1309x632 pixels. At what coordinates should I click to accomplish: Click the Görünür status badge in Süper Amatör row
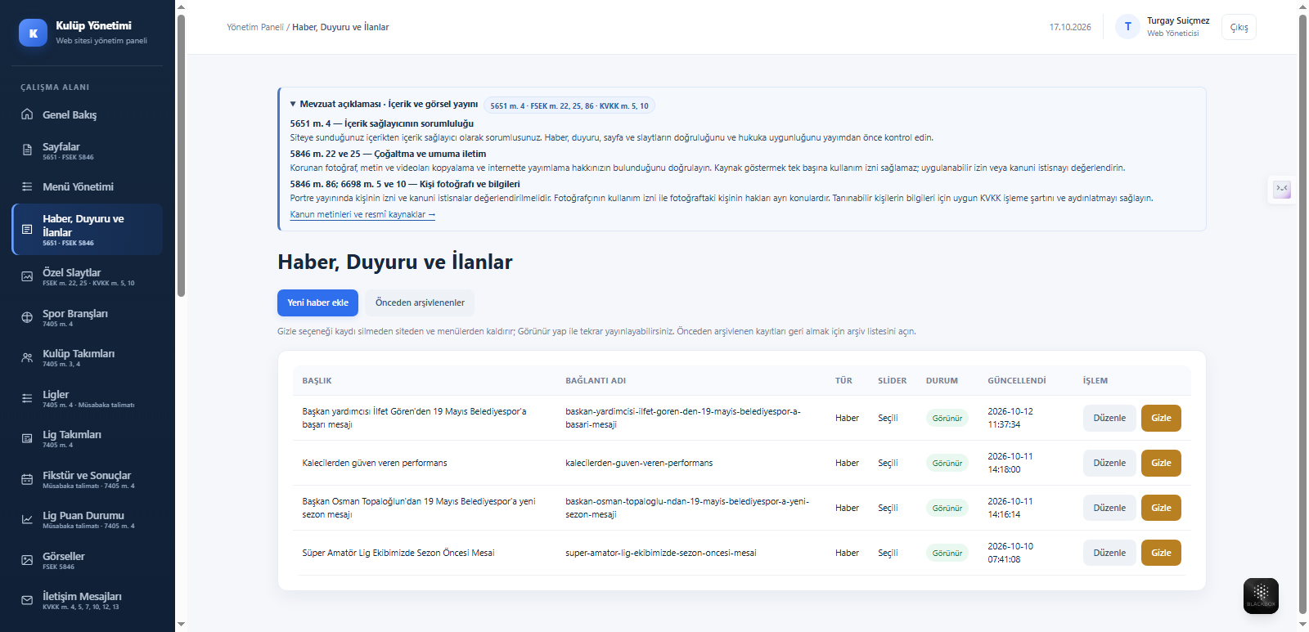(947, 553)
